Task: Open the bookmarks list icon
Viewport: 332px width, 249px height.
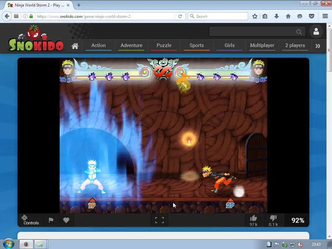Action: coord(265,16)
